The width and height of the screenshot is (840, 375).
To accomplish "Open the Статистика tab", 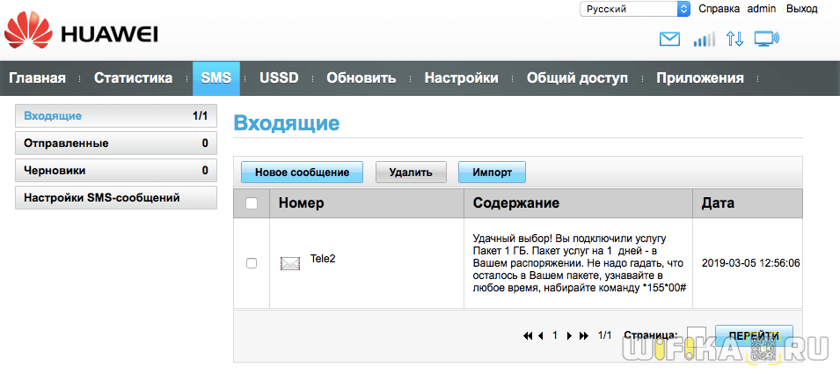I will click(x=133, y=77).
